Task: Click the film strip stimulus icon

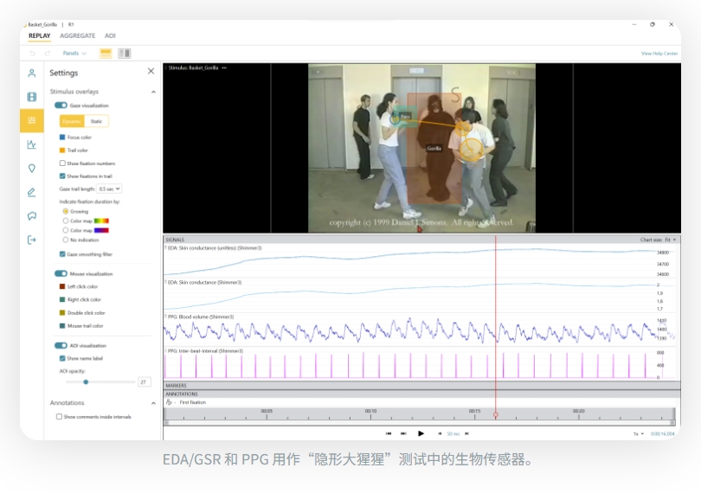Action: 32,97
